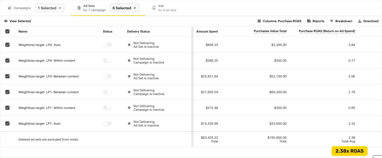Toggle the select-all header checkbox

tap(7, 31)
